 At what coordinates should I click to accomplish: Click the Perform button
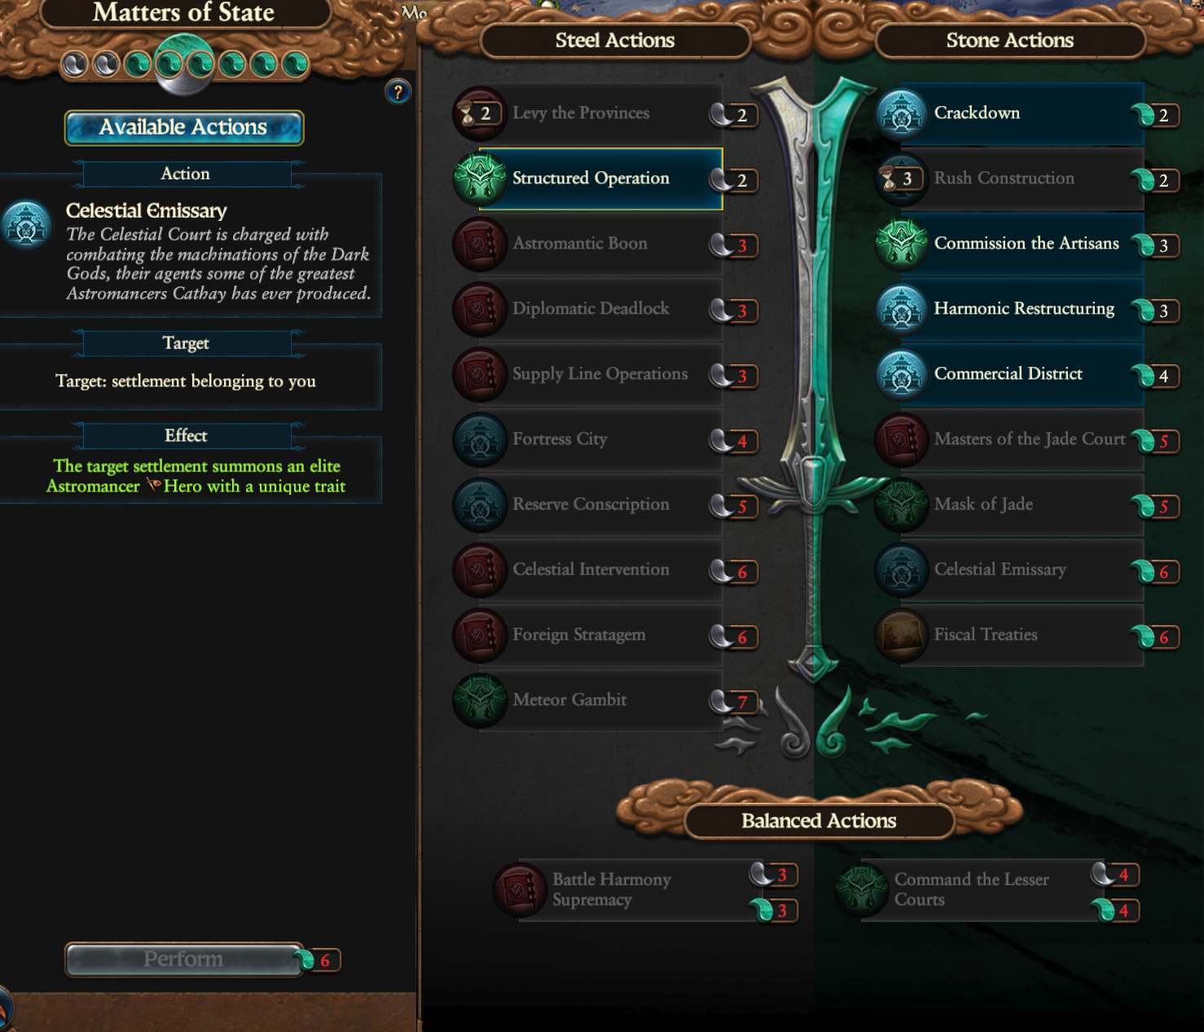184,959
